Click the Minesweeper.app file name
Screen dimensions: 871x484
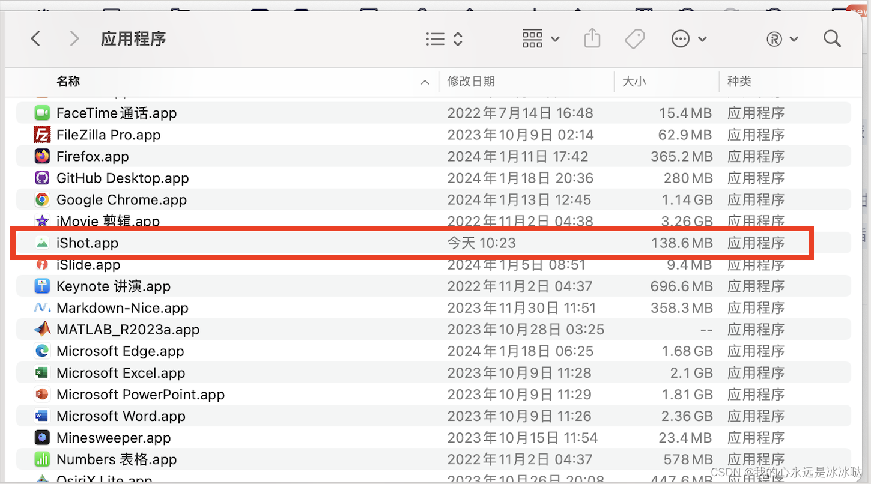(114, 437)
